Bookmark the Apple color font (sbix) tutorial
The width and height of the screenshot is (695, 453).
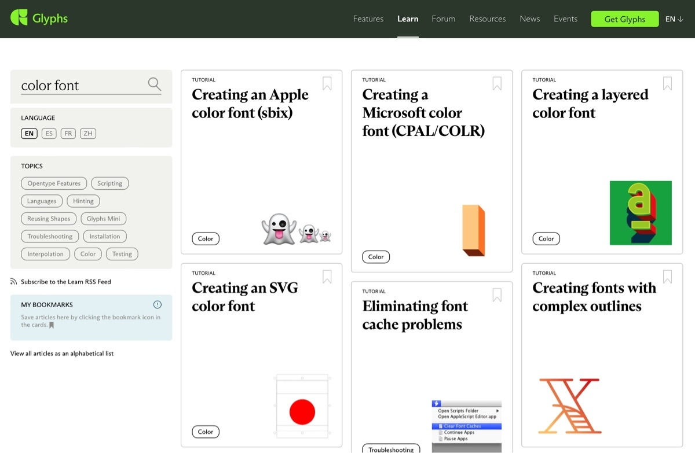[x=327, y=83]
